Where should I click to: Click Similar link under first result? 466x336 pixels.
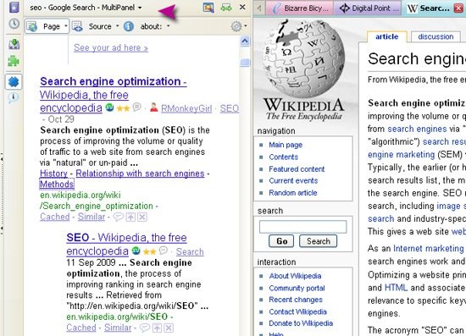[92, 217]
